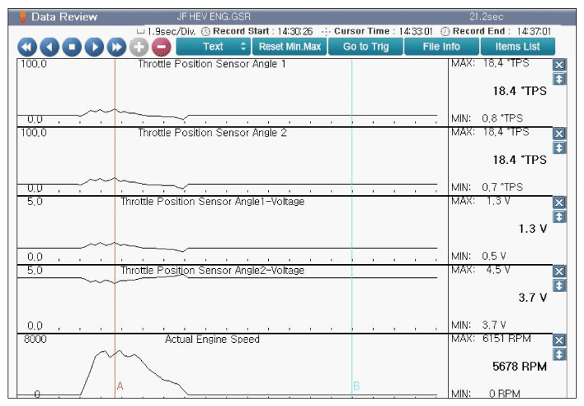Remove Throttle Position Sensor Angle 1 graph

559,65
